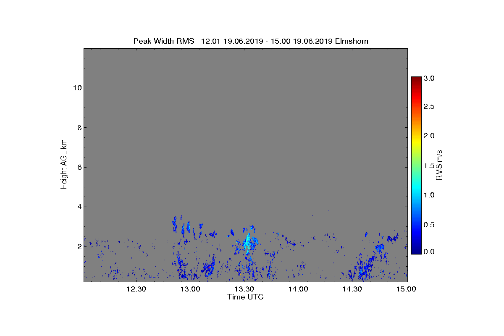
Task: Click the '12:01 19.06.2019' start time text
Action: (x=232, y=41)
